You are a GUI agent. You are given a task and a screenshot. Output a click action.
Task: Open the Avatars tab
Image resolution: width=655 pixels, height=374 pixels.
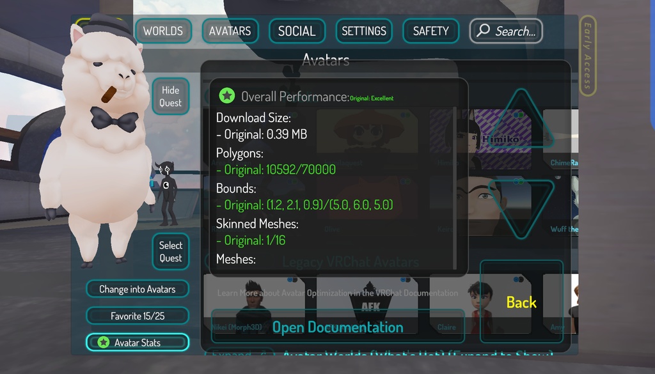tap(230, 31)
